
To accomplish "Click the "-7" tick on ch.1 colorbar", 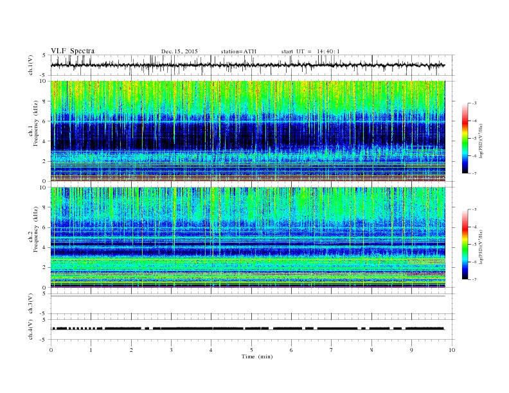I will click(x=474, y=173).
